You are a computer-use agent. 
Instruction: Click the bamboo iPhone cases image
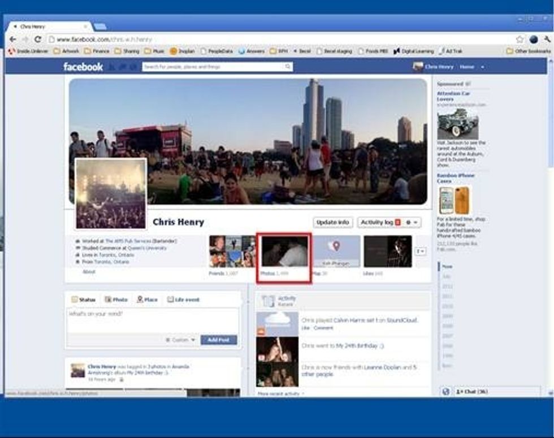tap(455, 201)
